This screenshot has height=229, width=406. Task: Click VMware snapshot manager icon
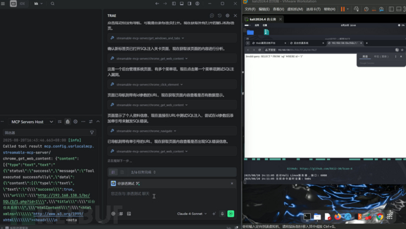(381, 9)
